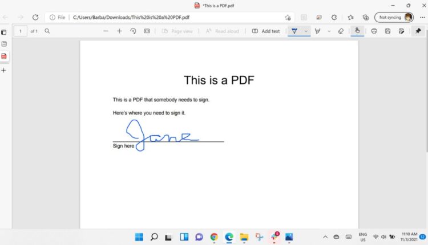Rotate the PDF page

(133, 31)
